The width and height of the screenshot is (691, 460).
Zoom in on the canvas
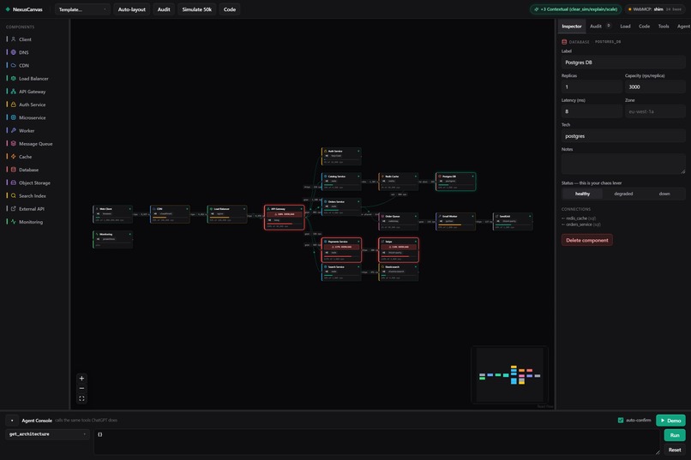pyautogui.click(x=81, y=378)
